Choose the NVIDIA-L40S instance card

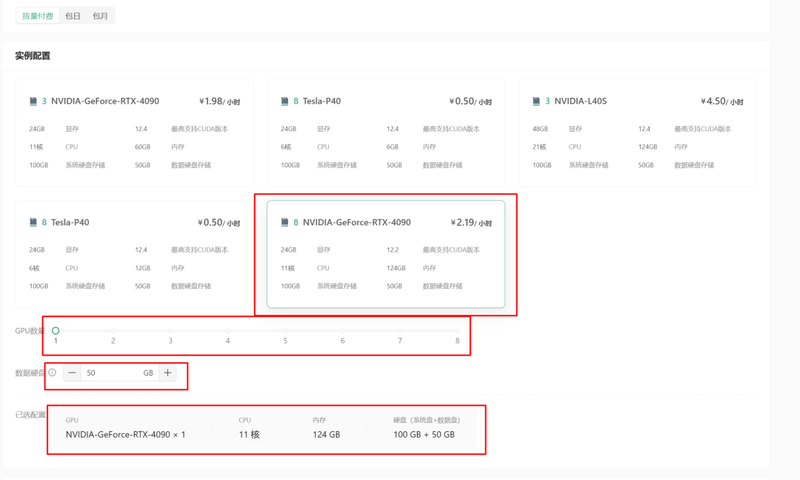tap(638, 133)
